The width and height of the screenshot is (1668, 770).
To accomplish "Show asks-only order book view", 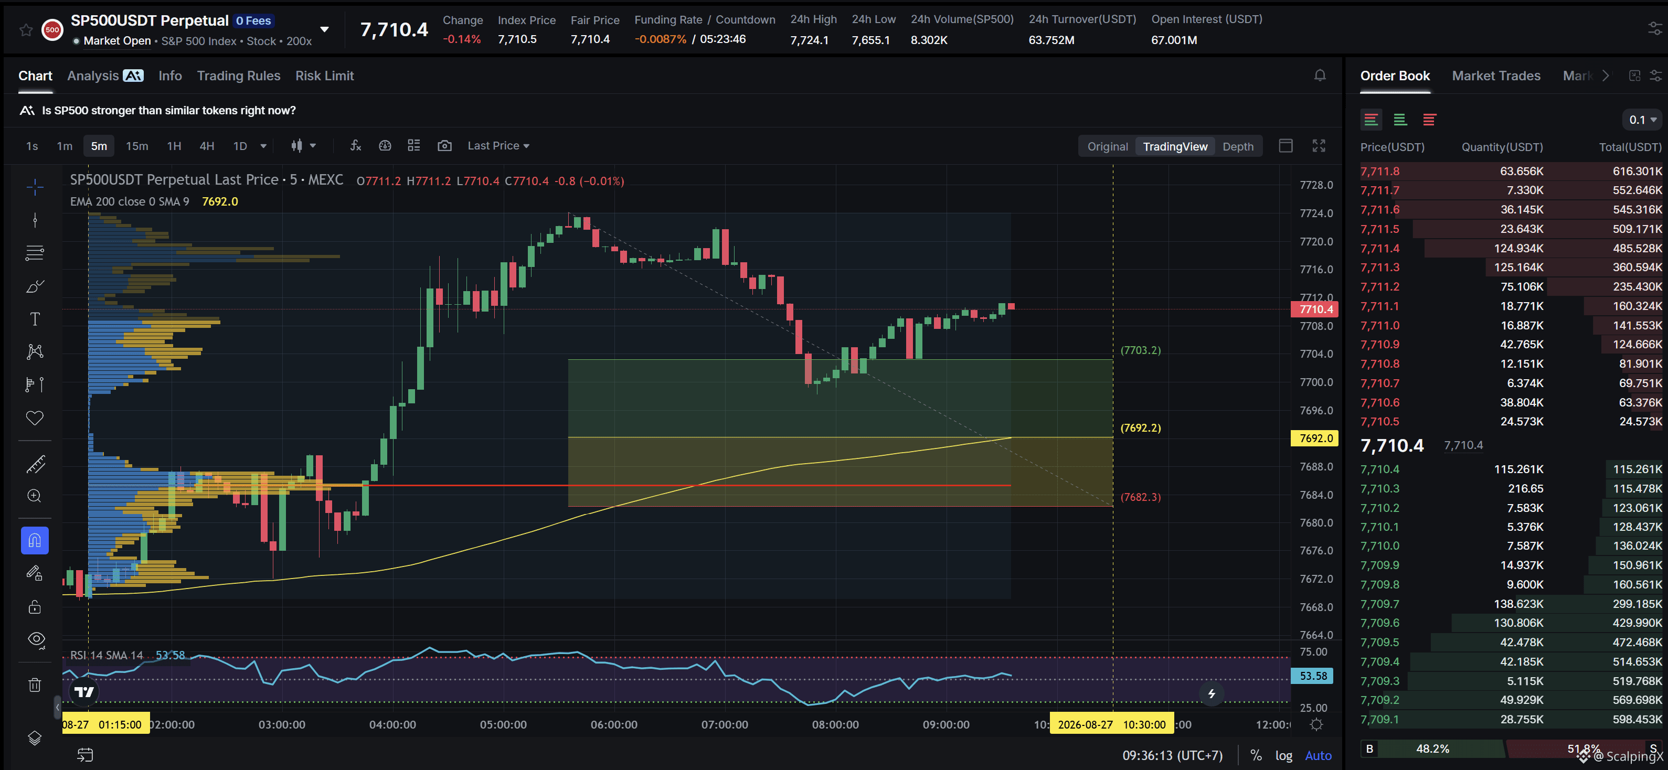I will (x=1429, y=120).
